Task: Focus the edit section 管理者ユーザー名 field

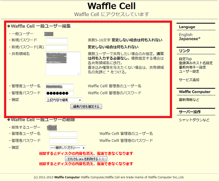Action: click(x=59, y=86)
